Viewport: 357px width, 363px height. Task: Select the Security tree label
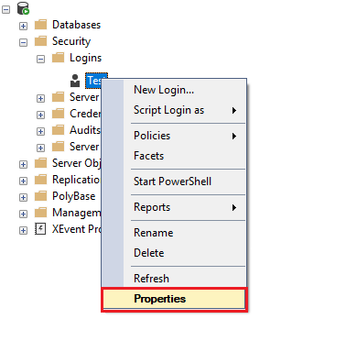pos(71,41)
